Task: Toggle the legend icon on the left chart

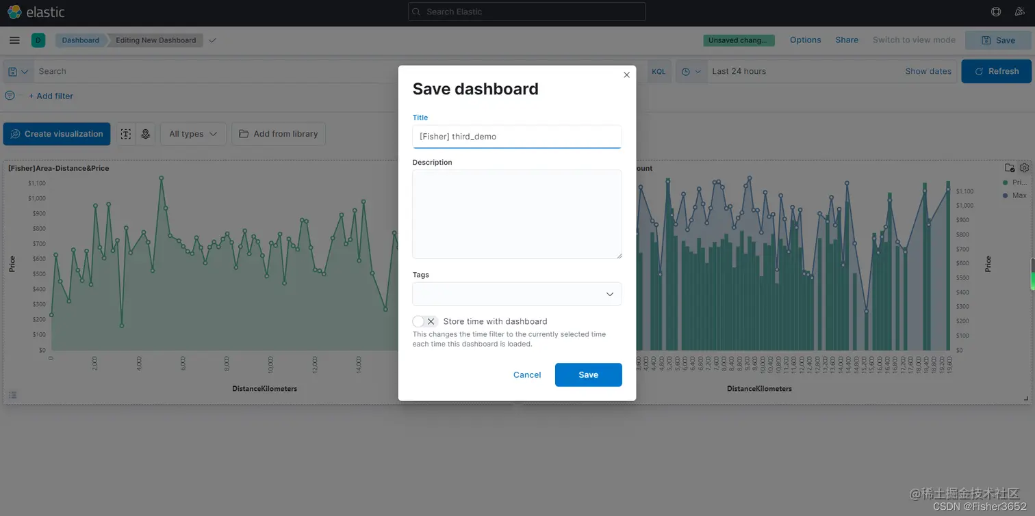Action: (12, 395)
